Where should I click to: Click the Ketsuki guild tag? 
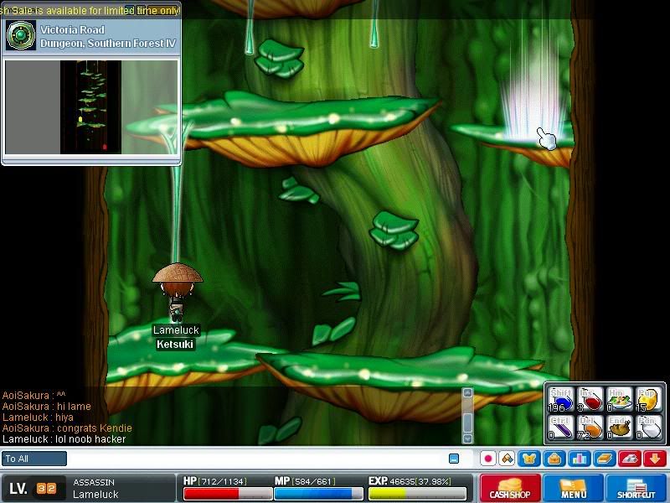pyautogui.click(x=175, y=344)
